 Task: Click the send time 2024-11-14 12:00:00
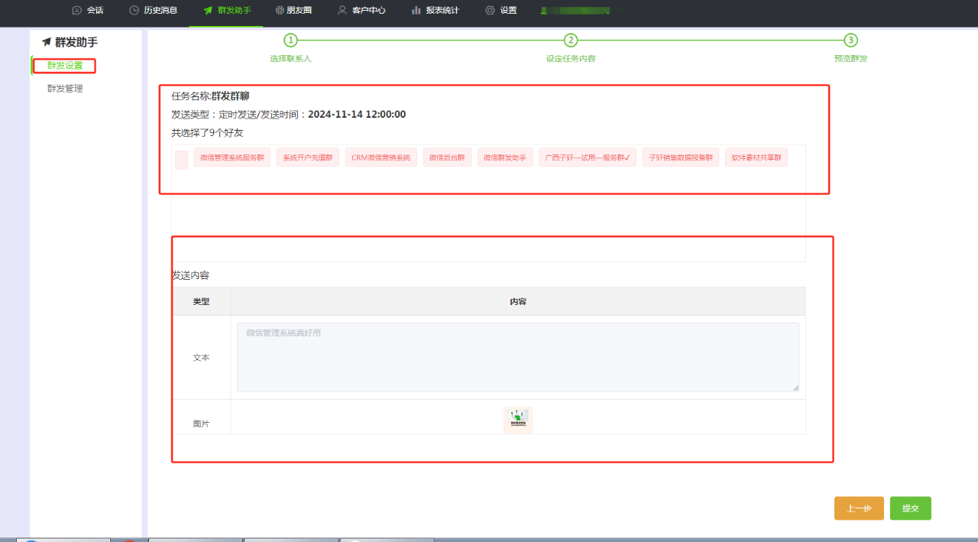pyautogui.click(x=357, y=115)
